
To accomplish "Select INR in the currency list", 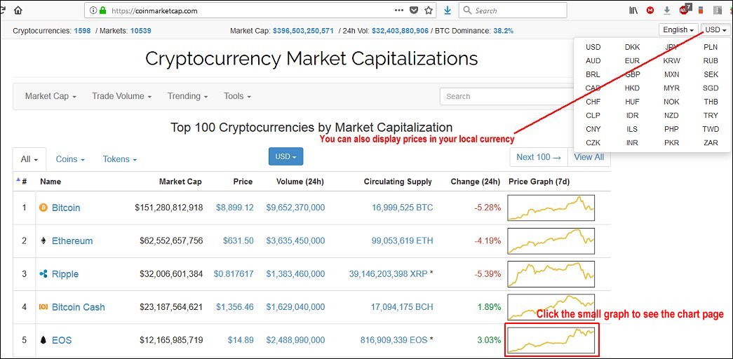I will pyautogui.click(x=631, y=143).
